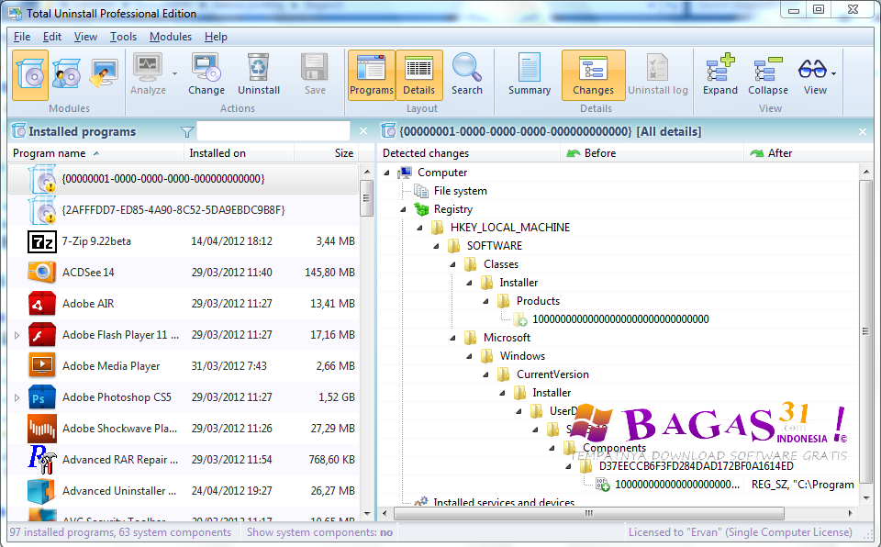Image resolution: width=881 pixels, height=547 pixels.
Task: Toggle the Changes details view
Action: (594, 74)
